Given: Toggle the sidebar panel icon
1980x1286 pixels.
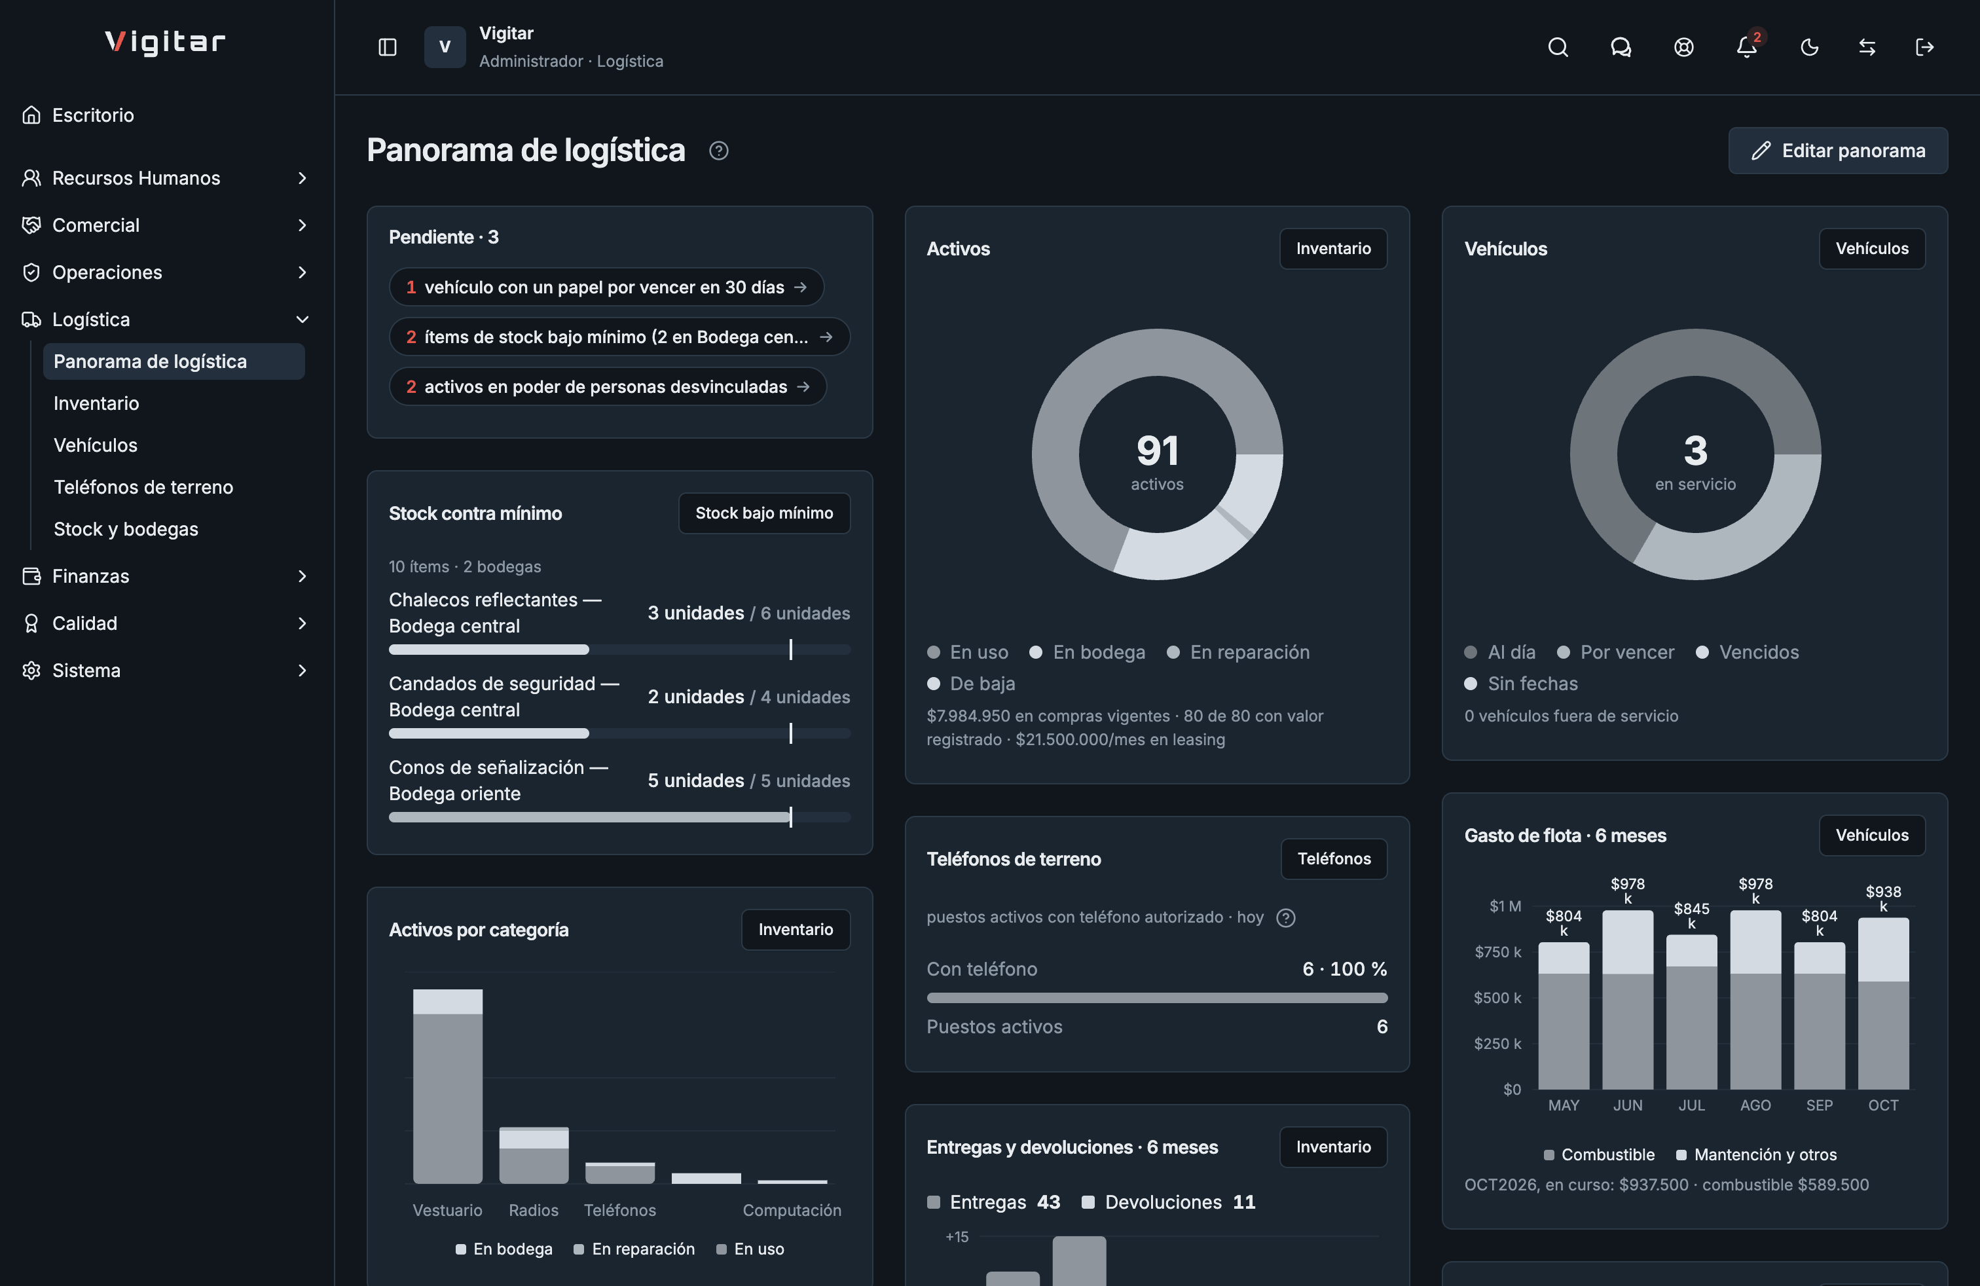Looking at the screenshot, I should point(387,47).
